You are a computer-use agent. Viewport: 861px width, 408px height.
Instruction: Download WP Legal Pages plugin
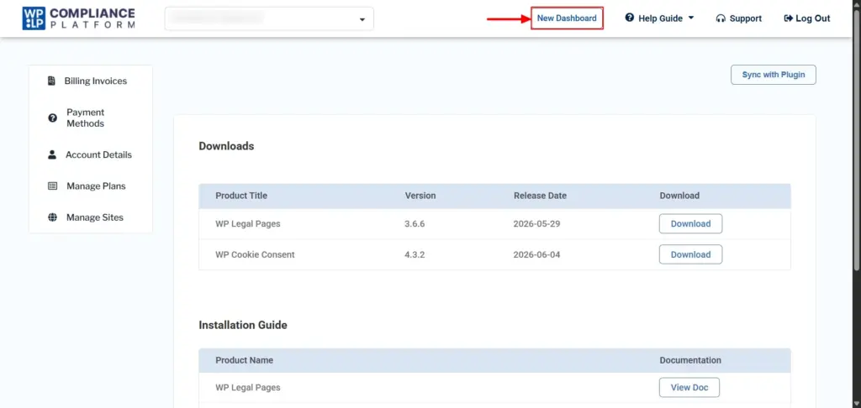pyautogui.click(x=690, y=224)
